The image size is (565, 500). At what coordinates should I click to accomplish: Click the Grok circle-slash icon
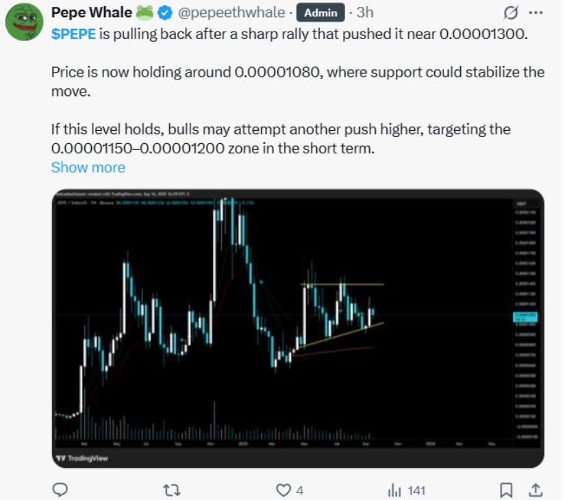pyautogui.click(x=511, y=13)
